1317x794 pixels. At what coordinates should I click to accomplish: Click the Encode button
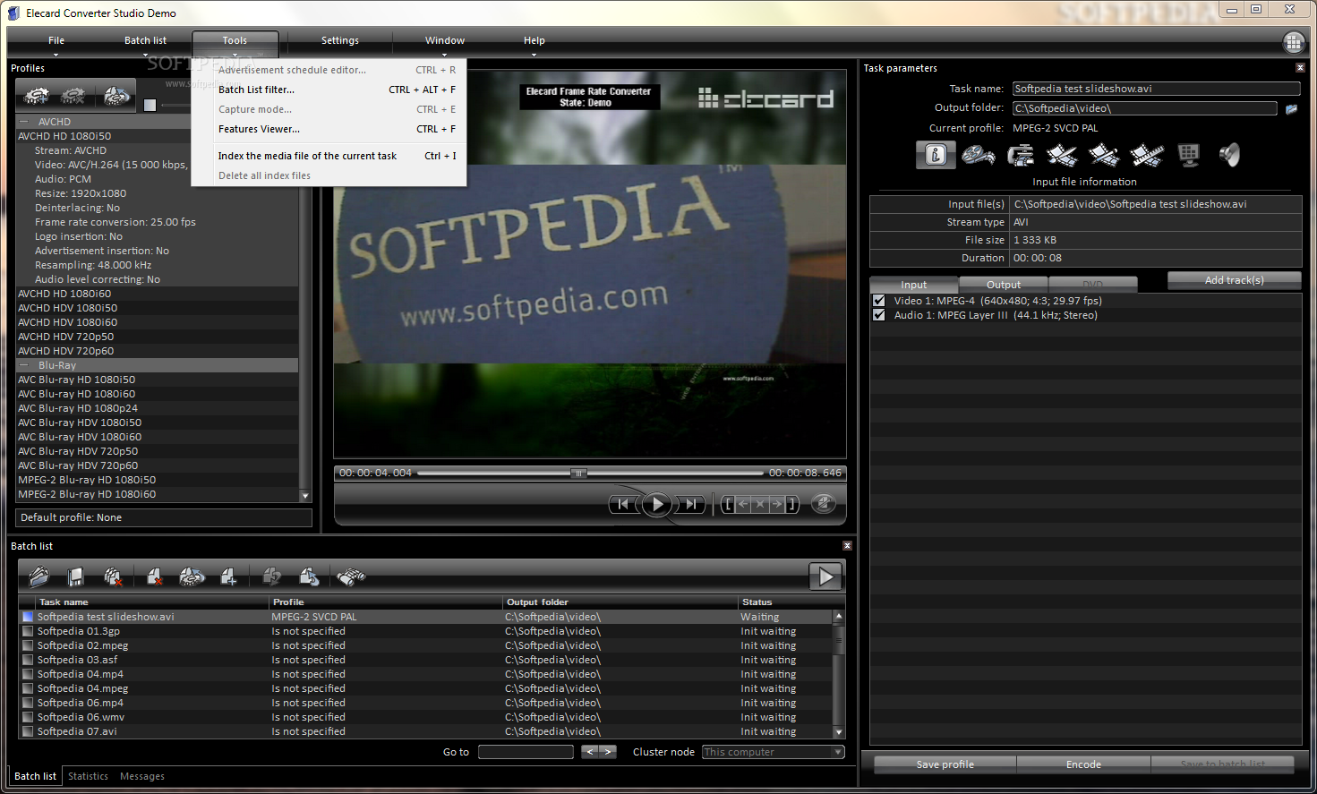pos(1083,764)
